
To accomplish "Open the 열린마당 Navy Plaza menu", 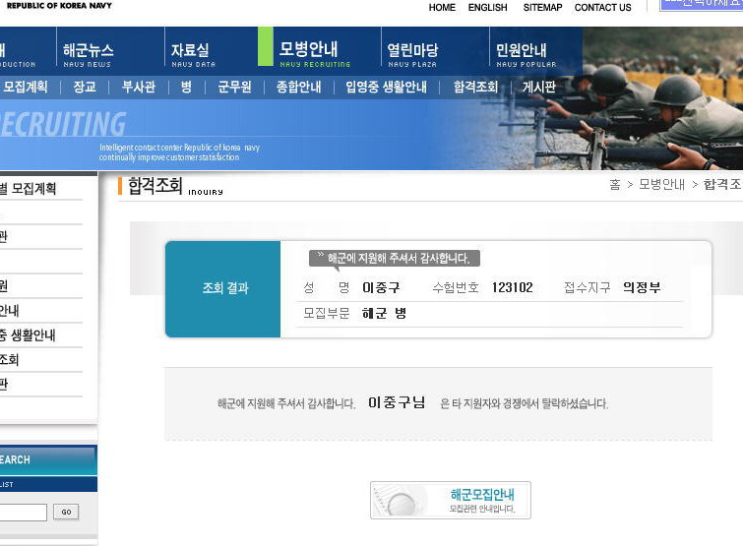I will pyautogui.click(x=411, y=52).
